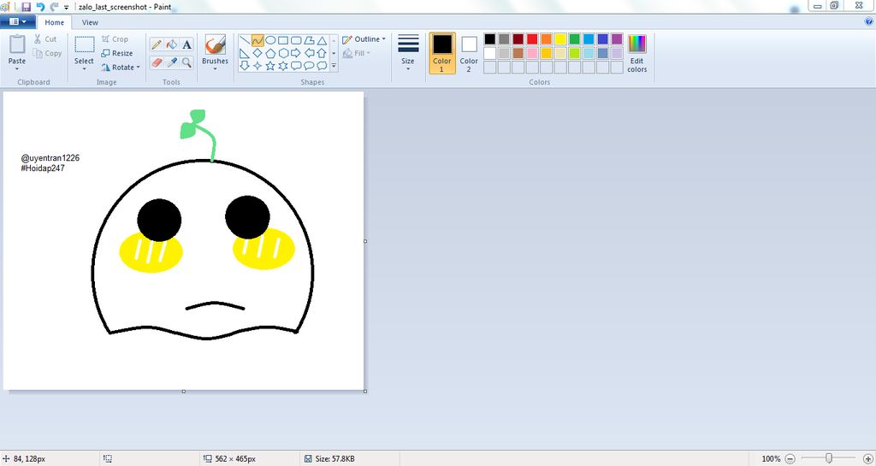Screen dimensions: 876x466
Task: Choose the Right arrow shape
Action: click(x=296, y=54)
